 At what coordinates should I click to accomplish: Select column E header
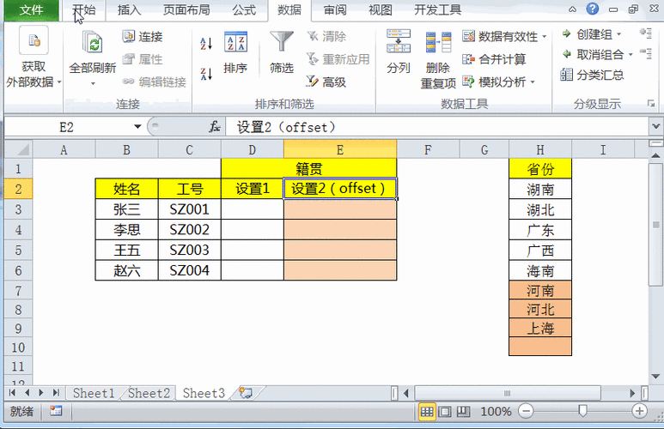340,149
